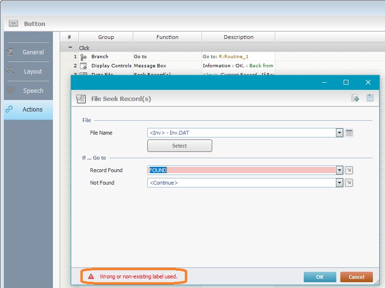Open the file table browser icon
This screenshot has height=288, width=385.
(349, 133)
